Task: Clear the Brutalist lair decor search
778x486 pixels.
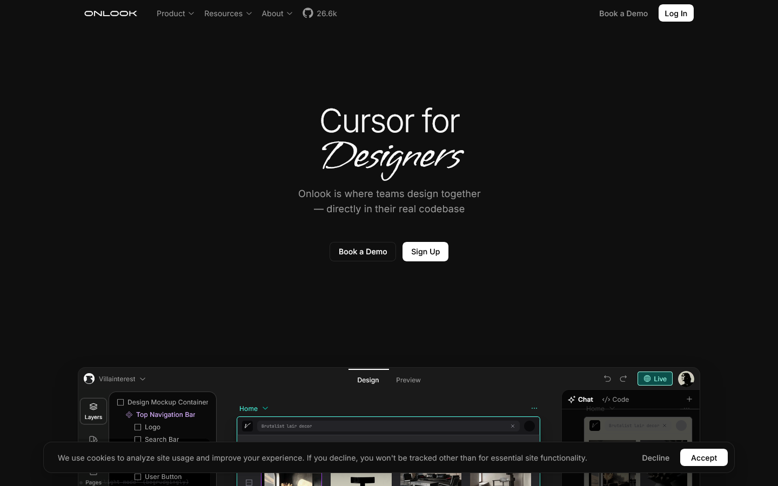Action: 513,426
